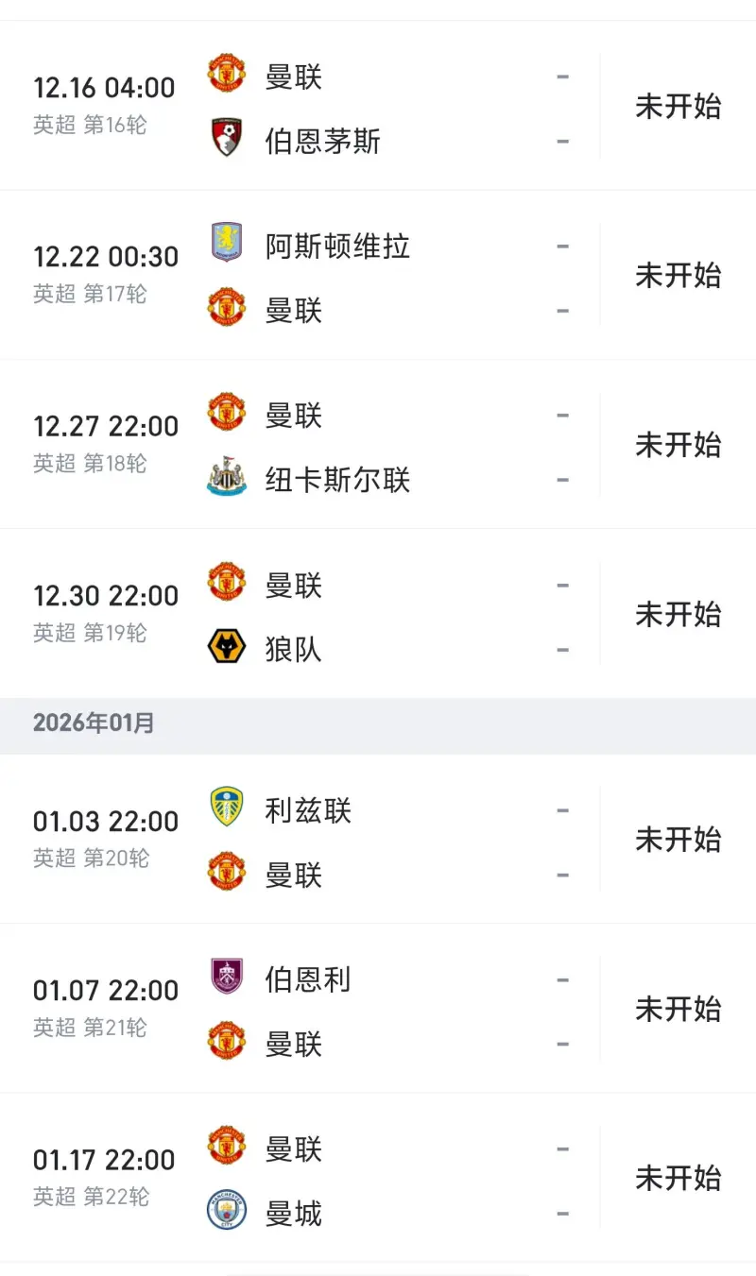The width and height of the screenshot is (756, 1276).
Task: Click the Burnley club crest icon
Action: tap(227, 977)
